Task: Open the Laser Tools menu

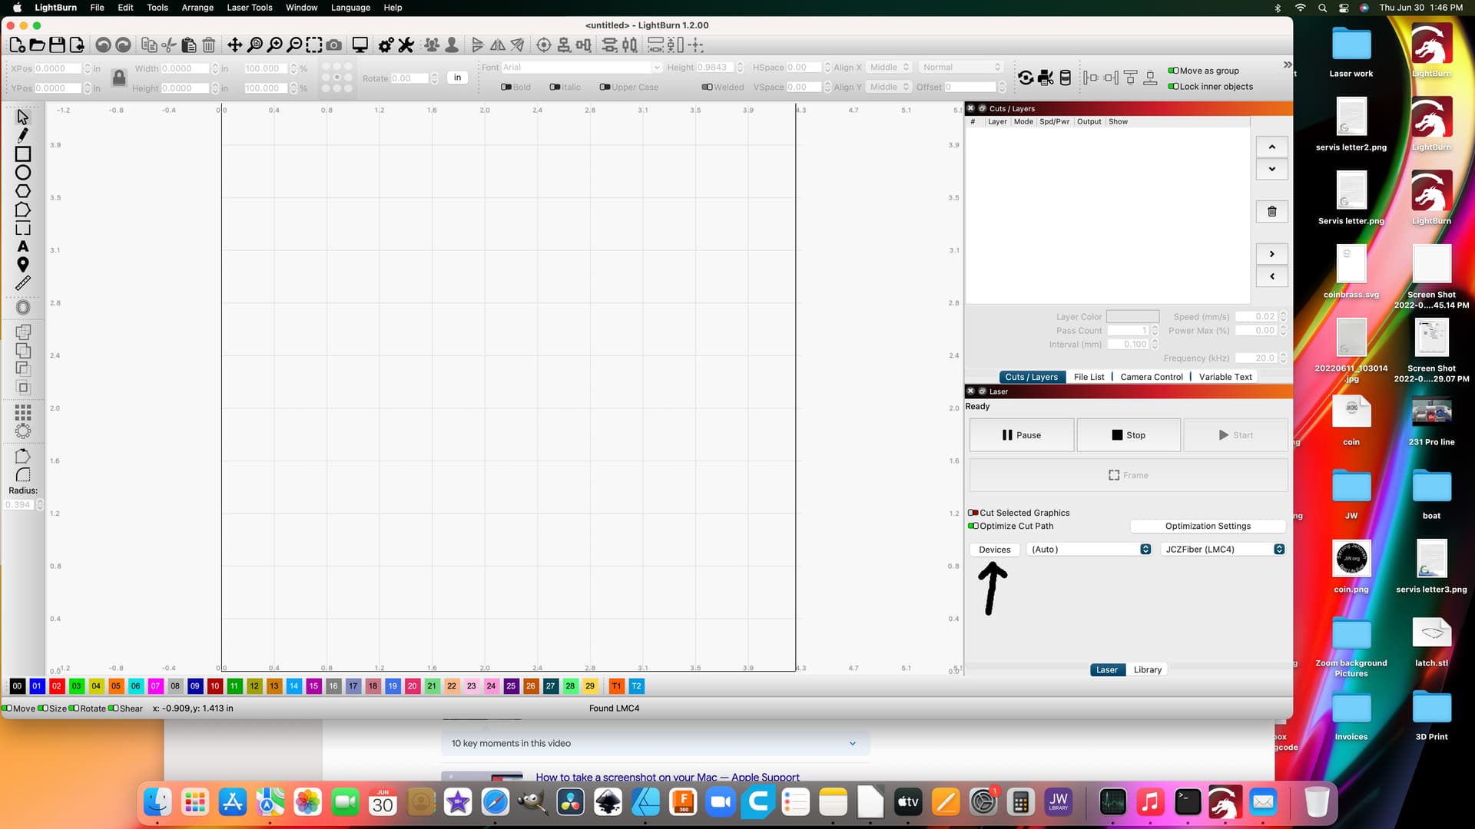Action: click(x=250, y=8)
